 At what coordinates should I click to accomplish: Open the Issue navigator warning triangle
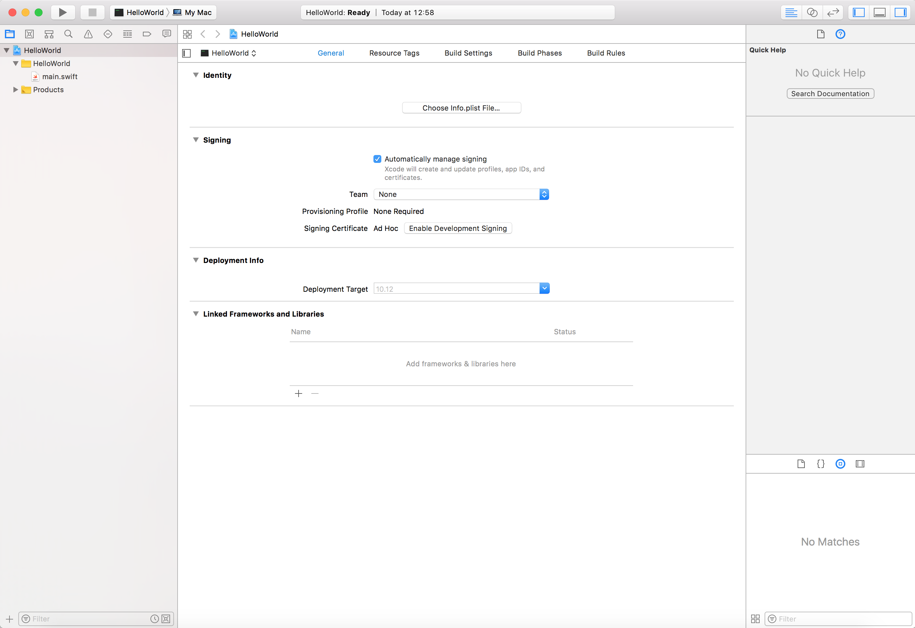pyautogui.click(x=88, y=34)
